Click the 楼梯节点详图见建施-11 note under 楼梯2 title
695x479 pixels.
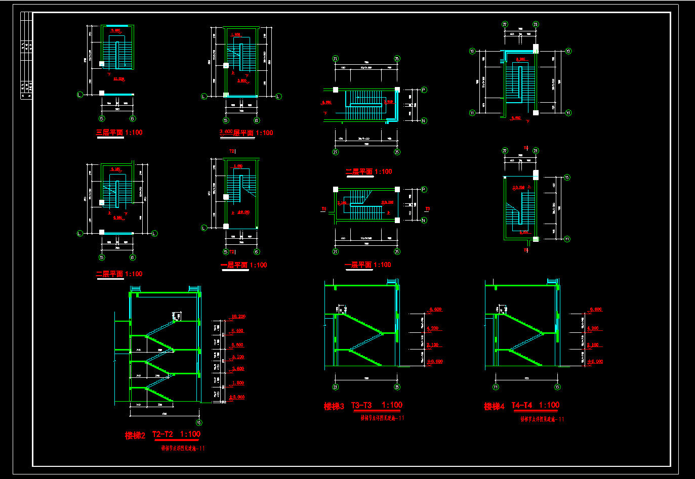(183, 448)
